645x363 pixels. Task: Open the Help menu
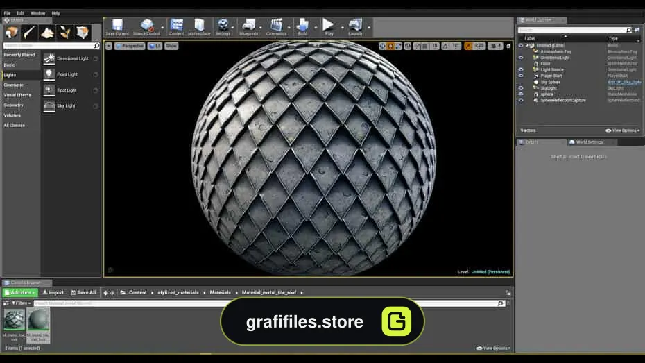click(55, 14)
